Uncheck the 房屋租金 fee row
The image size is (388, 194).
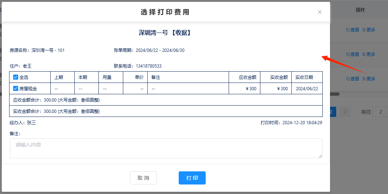16,88
